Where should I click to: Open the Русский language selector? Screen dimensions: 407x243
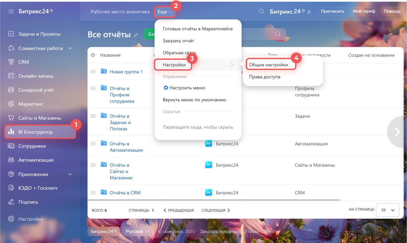pyautogui.click(x=137, y=231)
